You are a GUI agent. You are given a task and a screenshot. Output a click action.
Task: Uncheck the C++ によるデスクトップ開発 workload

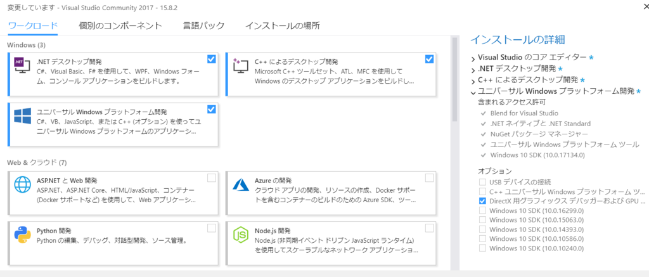click(x=429, y=59)
